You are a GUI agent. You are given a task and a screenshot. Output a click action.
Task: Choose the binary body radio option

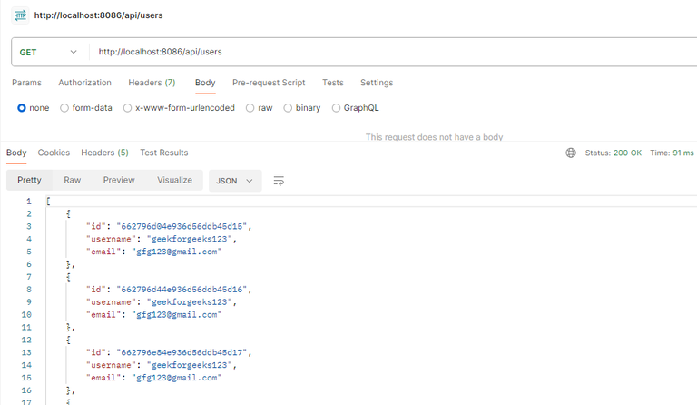point(288,108)
